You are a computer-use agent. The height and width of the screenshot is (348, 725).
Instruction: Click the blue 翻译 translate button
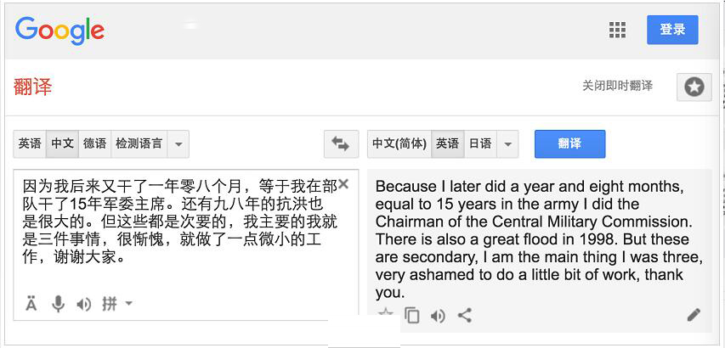pos(569,144)
